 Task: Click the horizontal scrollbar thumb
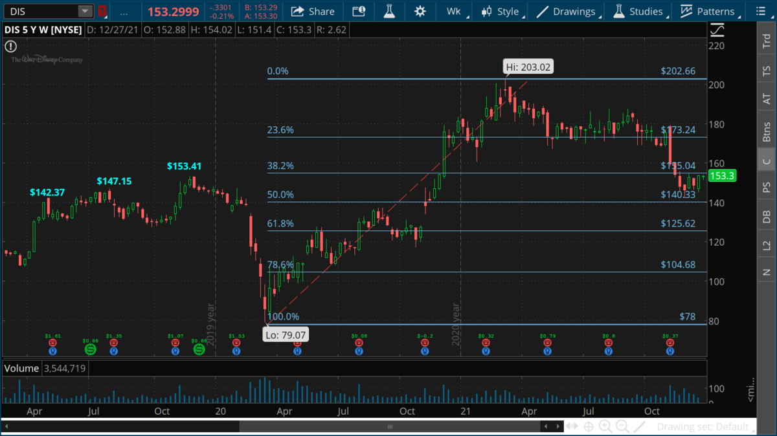[390, 427]
